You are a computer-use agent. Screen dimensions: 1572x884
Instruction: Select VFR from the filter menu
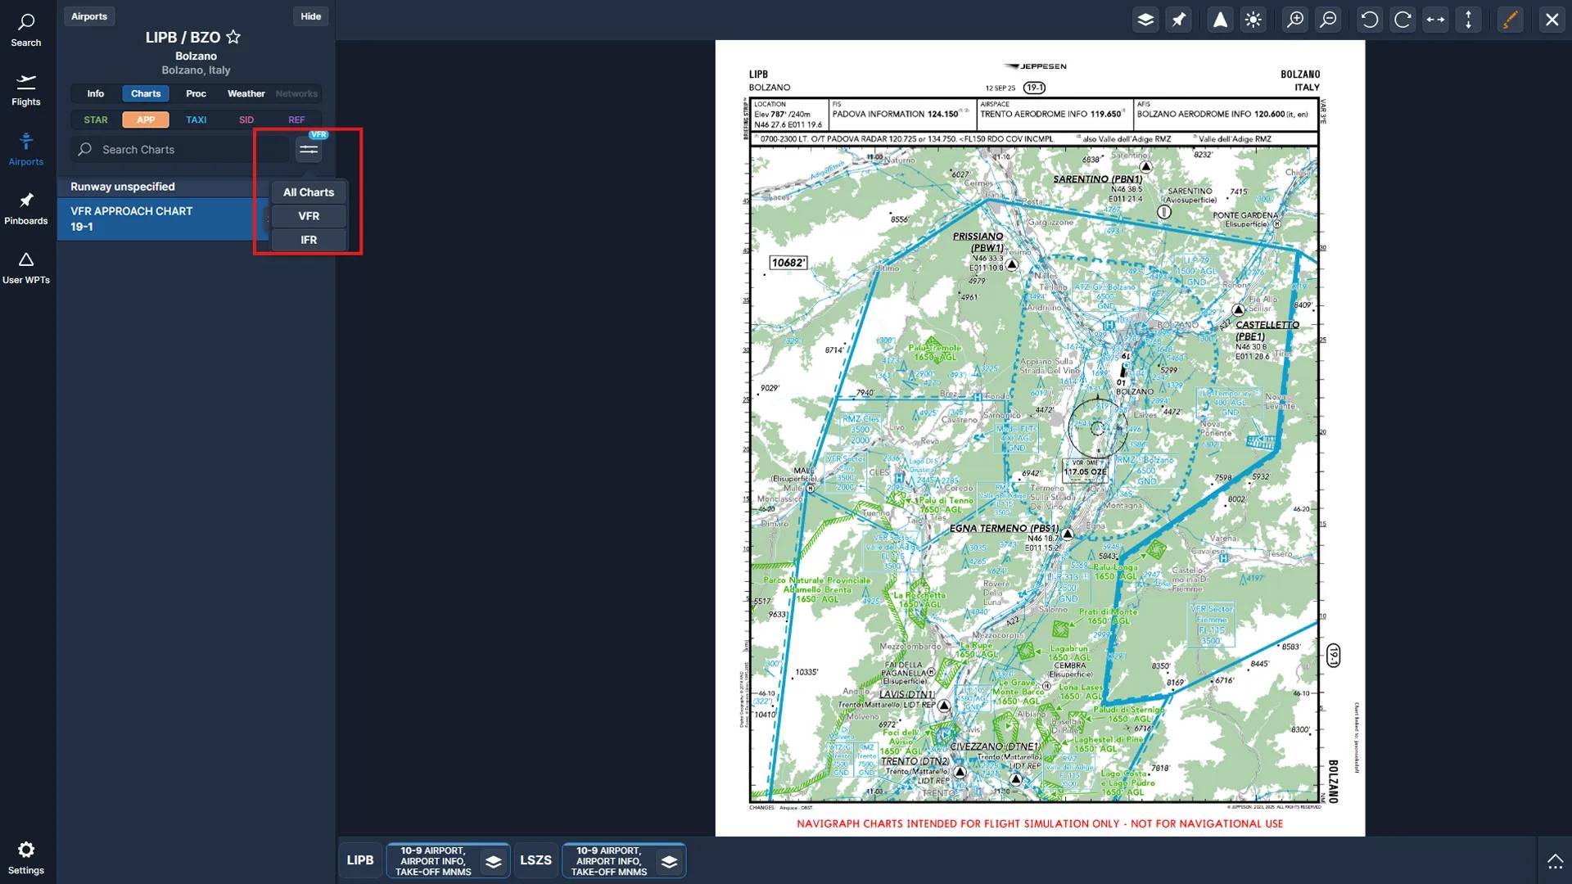coord(308,216)
